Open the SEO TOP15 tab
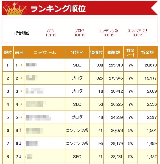 [x=51, y=33]
